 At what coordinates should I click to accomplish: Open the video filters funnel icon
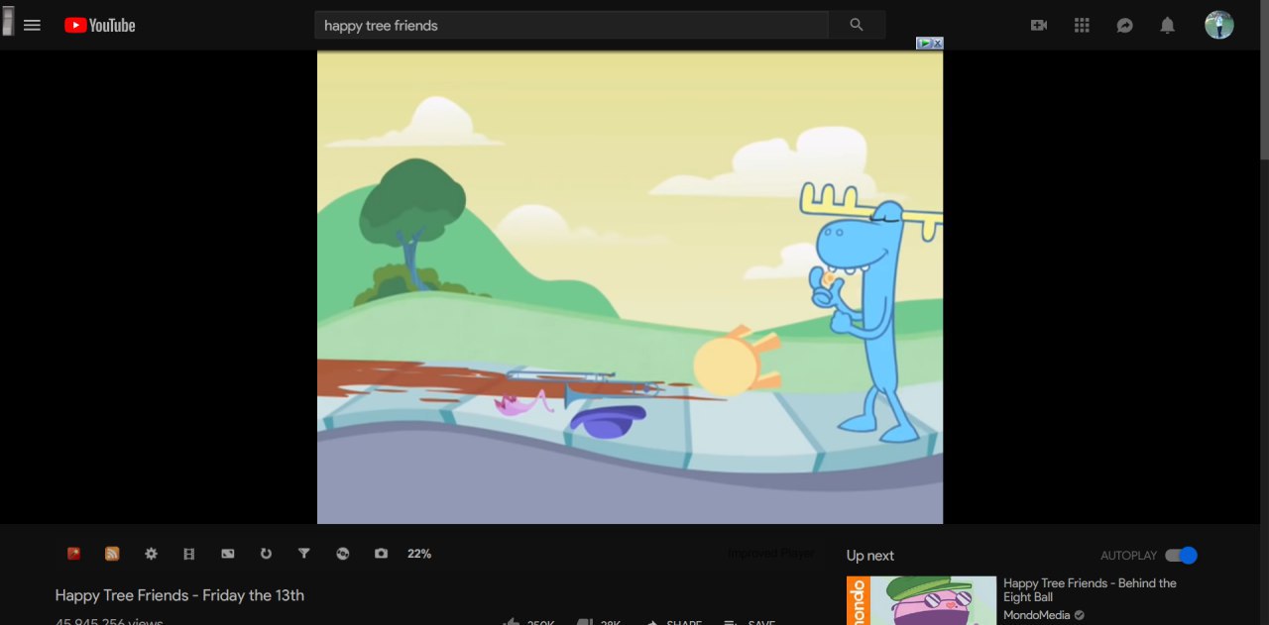[304, 554]
